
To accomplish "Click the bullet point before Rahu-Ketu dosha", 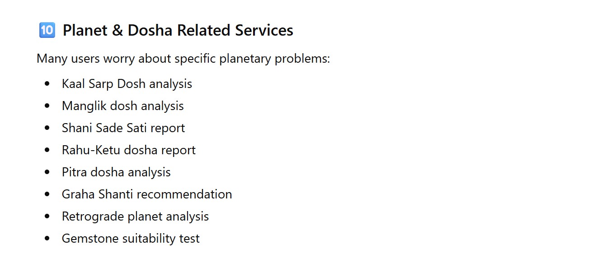I will coord(47,150).
